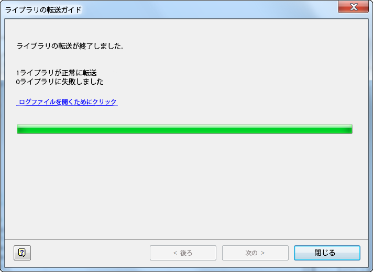This screenshot has width=373, height=272.
Task: Click the window's top-right X button
Action: click(353, 7)
